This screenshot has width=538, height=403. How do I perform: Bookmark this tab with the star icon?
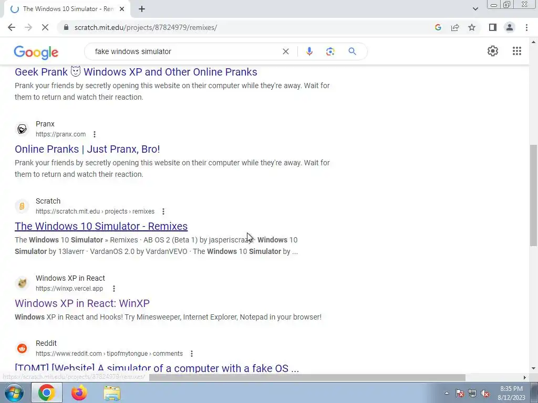point(472,27)
